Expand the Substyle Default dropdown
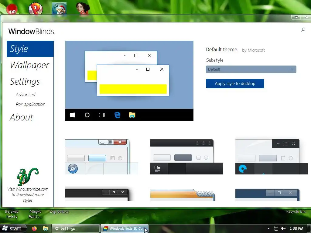311x233 pixels. [x=251, y=69]
